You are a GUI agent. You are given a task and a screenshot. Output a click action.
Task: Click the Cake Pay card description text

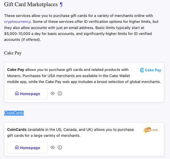click(x=84, y=76)
